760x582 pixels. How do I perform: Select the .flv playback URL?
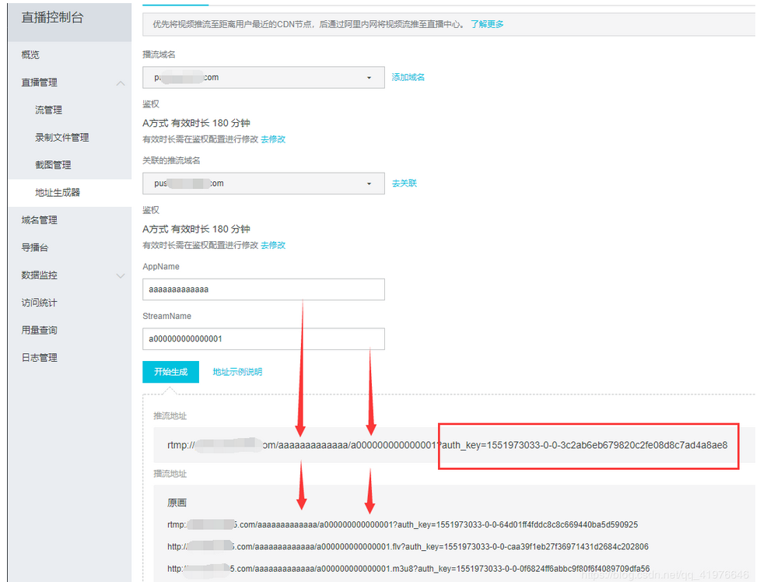tap(408, 546)
